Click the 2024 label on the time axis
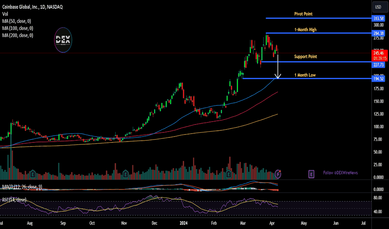 pos(183,223)
